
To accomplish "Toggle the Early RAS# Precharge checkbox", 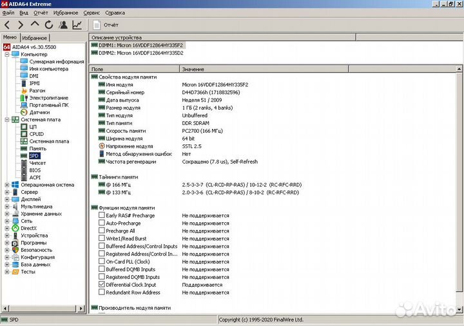I will 102,215.
